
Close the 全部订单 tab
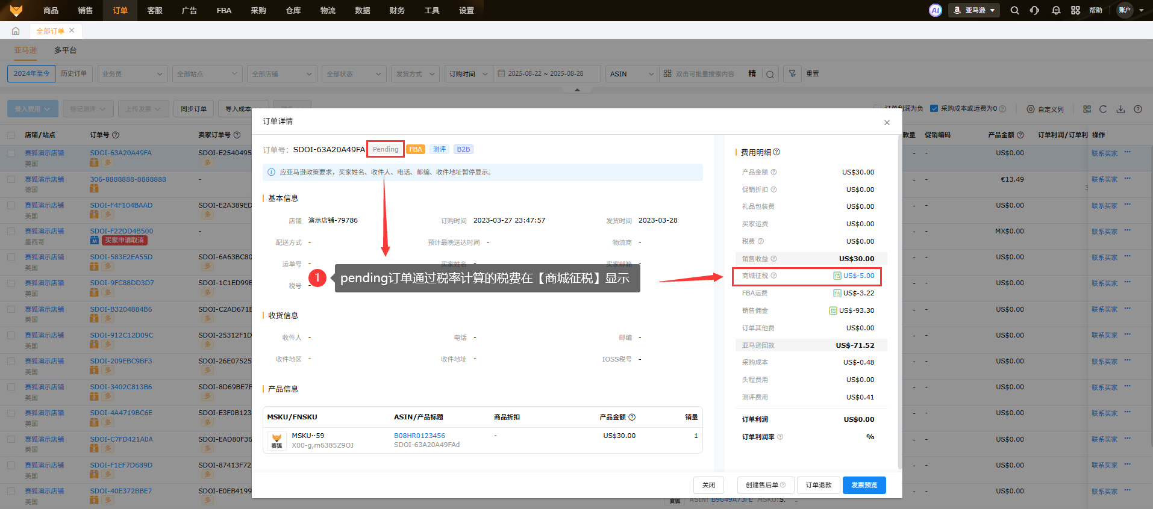coord(72,30)
